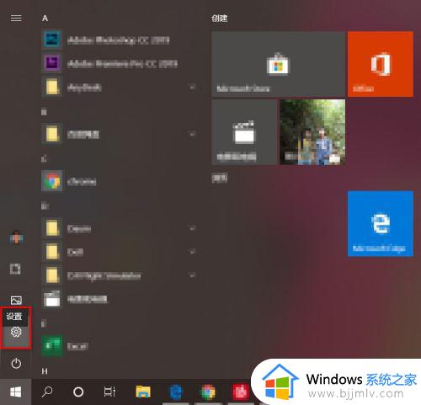Open the Photos live tile
The width and height of the screenshot is (421, 405).
[x=312, y=132]
